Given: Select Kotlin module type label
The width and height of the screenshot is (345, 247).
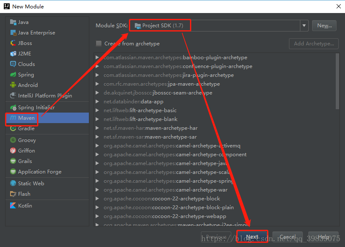Looking at the screenshot, I should coord(25,205).
